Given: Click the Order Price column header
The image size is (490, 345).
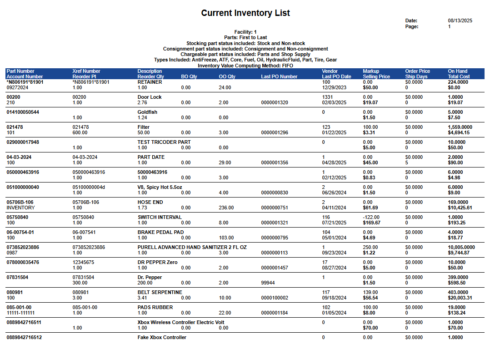Looking at the screenshot, I should coord(417,71).
